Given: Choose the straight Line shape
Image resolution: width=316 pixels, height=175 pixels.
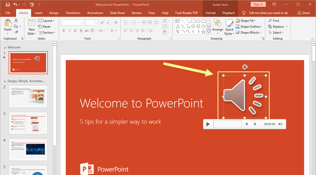Looking at the screenshot, I should click(x=183, y=21).
